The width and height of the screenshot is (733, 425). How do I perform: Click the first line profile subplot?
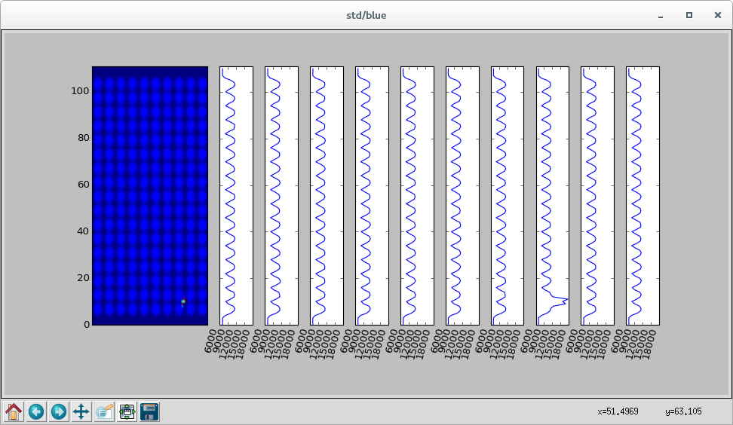(236, 196)
